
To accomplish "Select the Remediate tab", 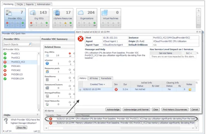I will point(106,78).
